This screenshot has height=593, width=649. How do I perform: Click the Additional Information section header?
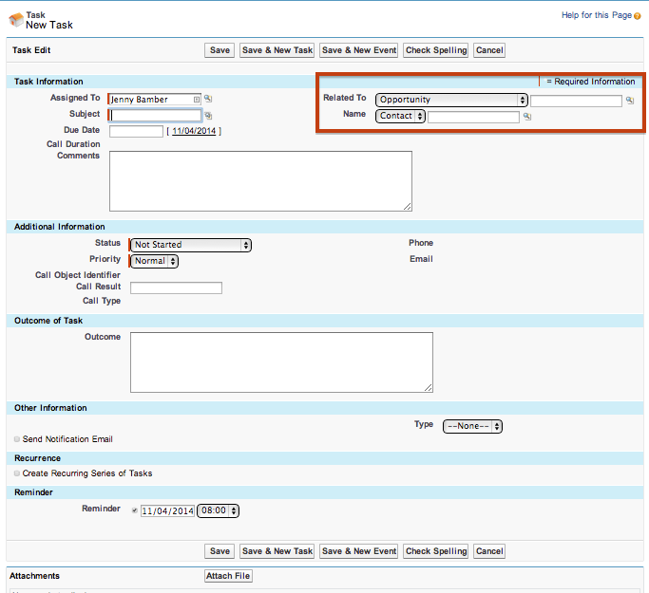click(x=59, y=227)
